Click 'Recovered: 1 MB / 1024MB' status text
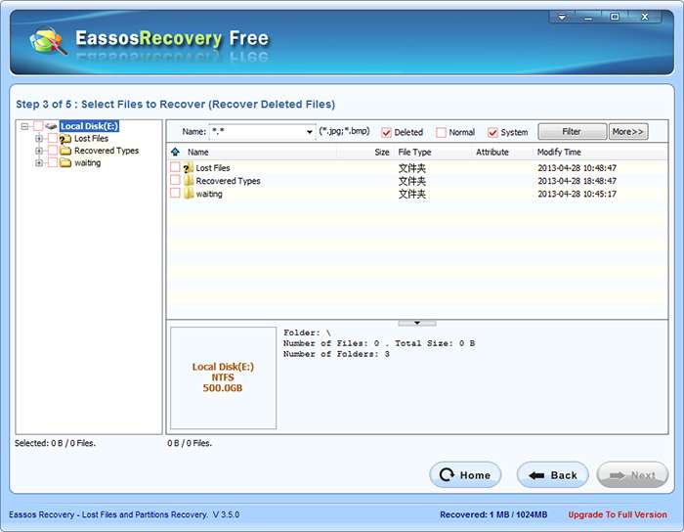 point(493,514)
